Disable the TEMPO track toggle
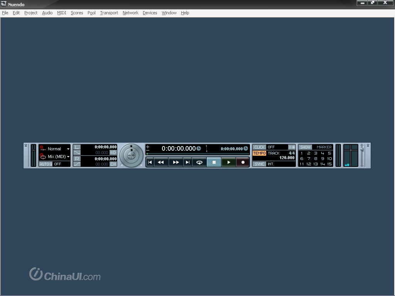395x296 pixels. coord(259,153)
